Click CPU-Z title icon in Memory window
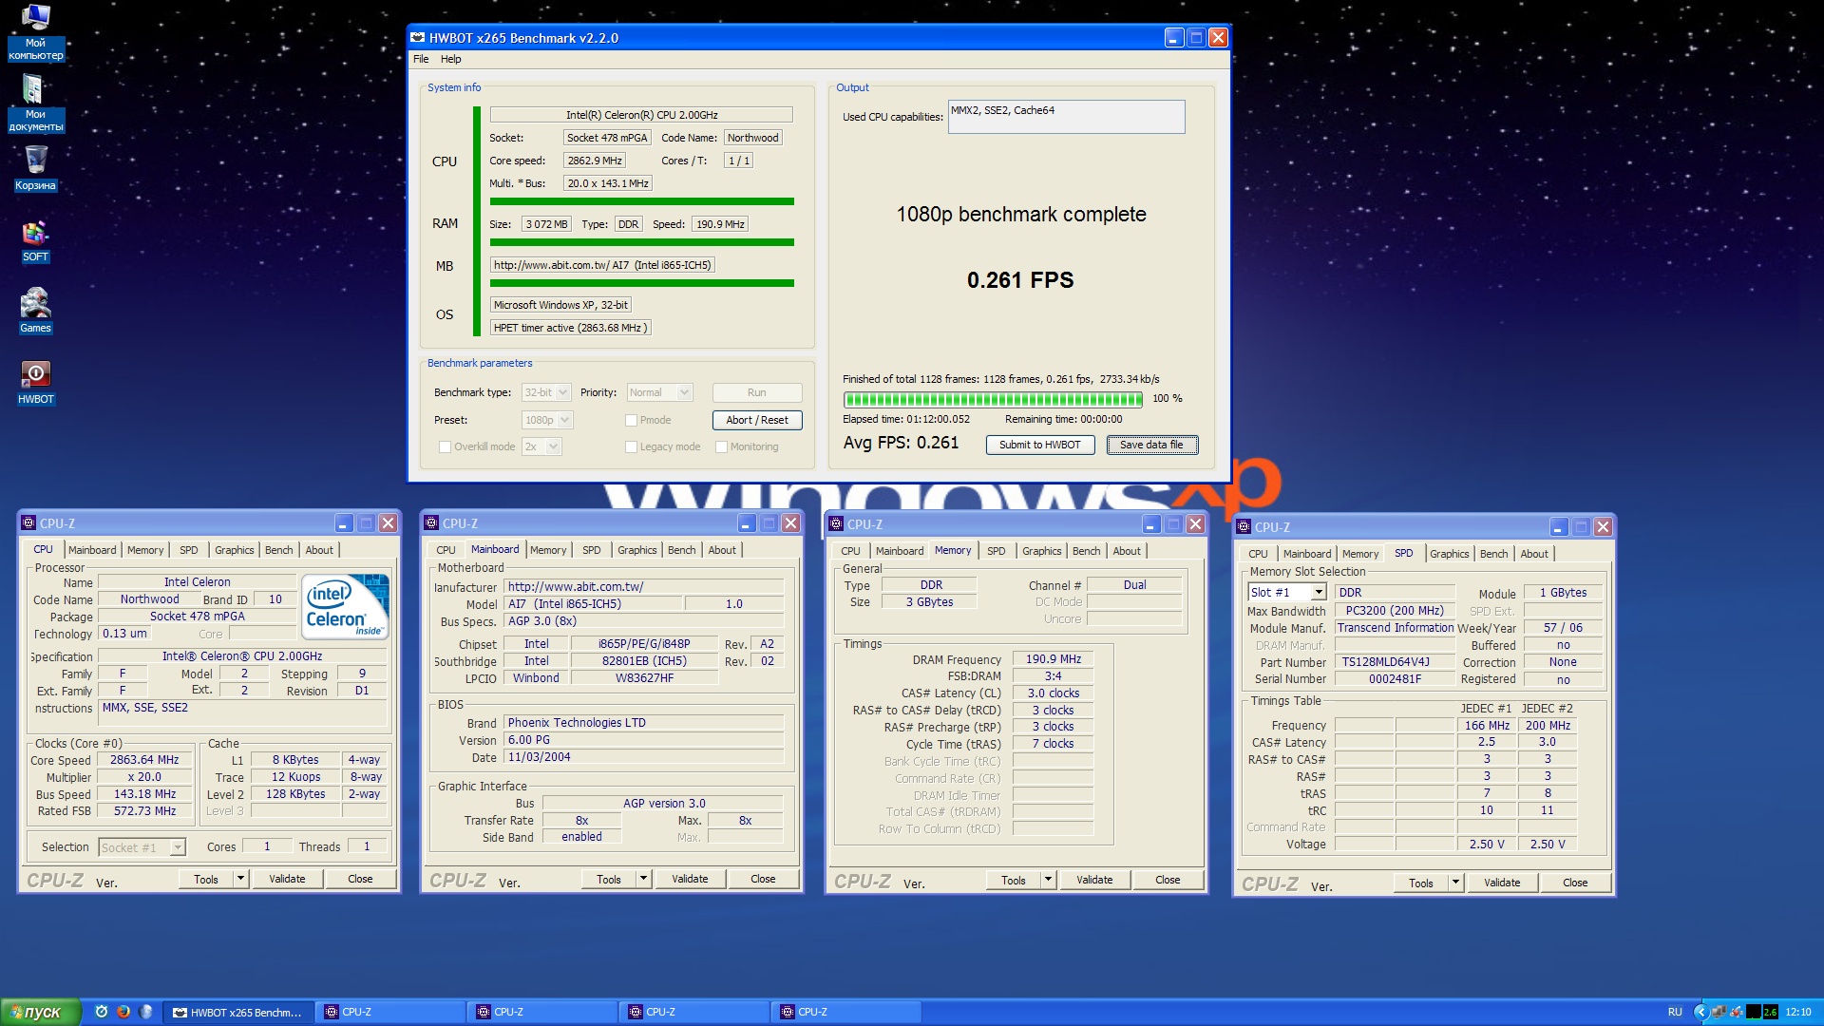The height and width of the screenshot is (1026, 1824). coord(836,524)
